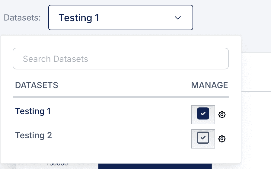The height and width of the screenshot is (169, 271).
Task: Click the DATASETS column header
Action: [x=37, y=85]
